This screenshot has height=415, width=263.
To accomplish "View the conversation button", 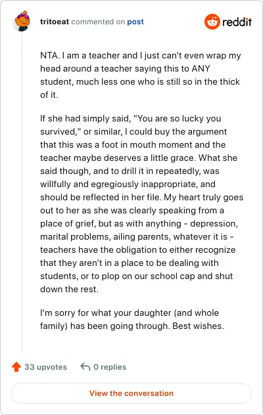I will [x=131, y=393].
